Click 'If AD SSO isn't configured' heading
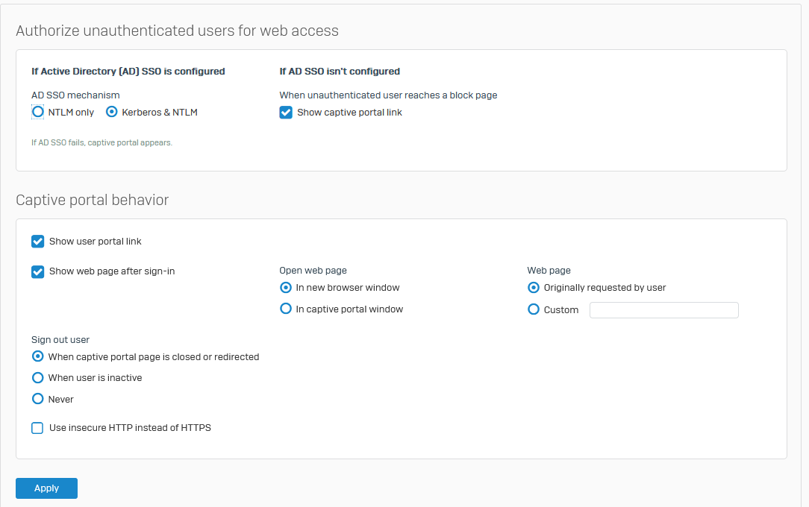 point(340,71)
